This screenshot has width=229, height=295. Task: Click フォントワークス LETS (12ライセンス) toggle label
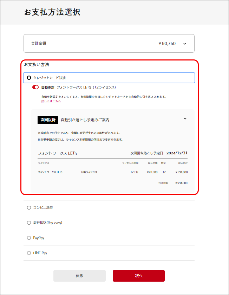coord(86,87)
